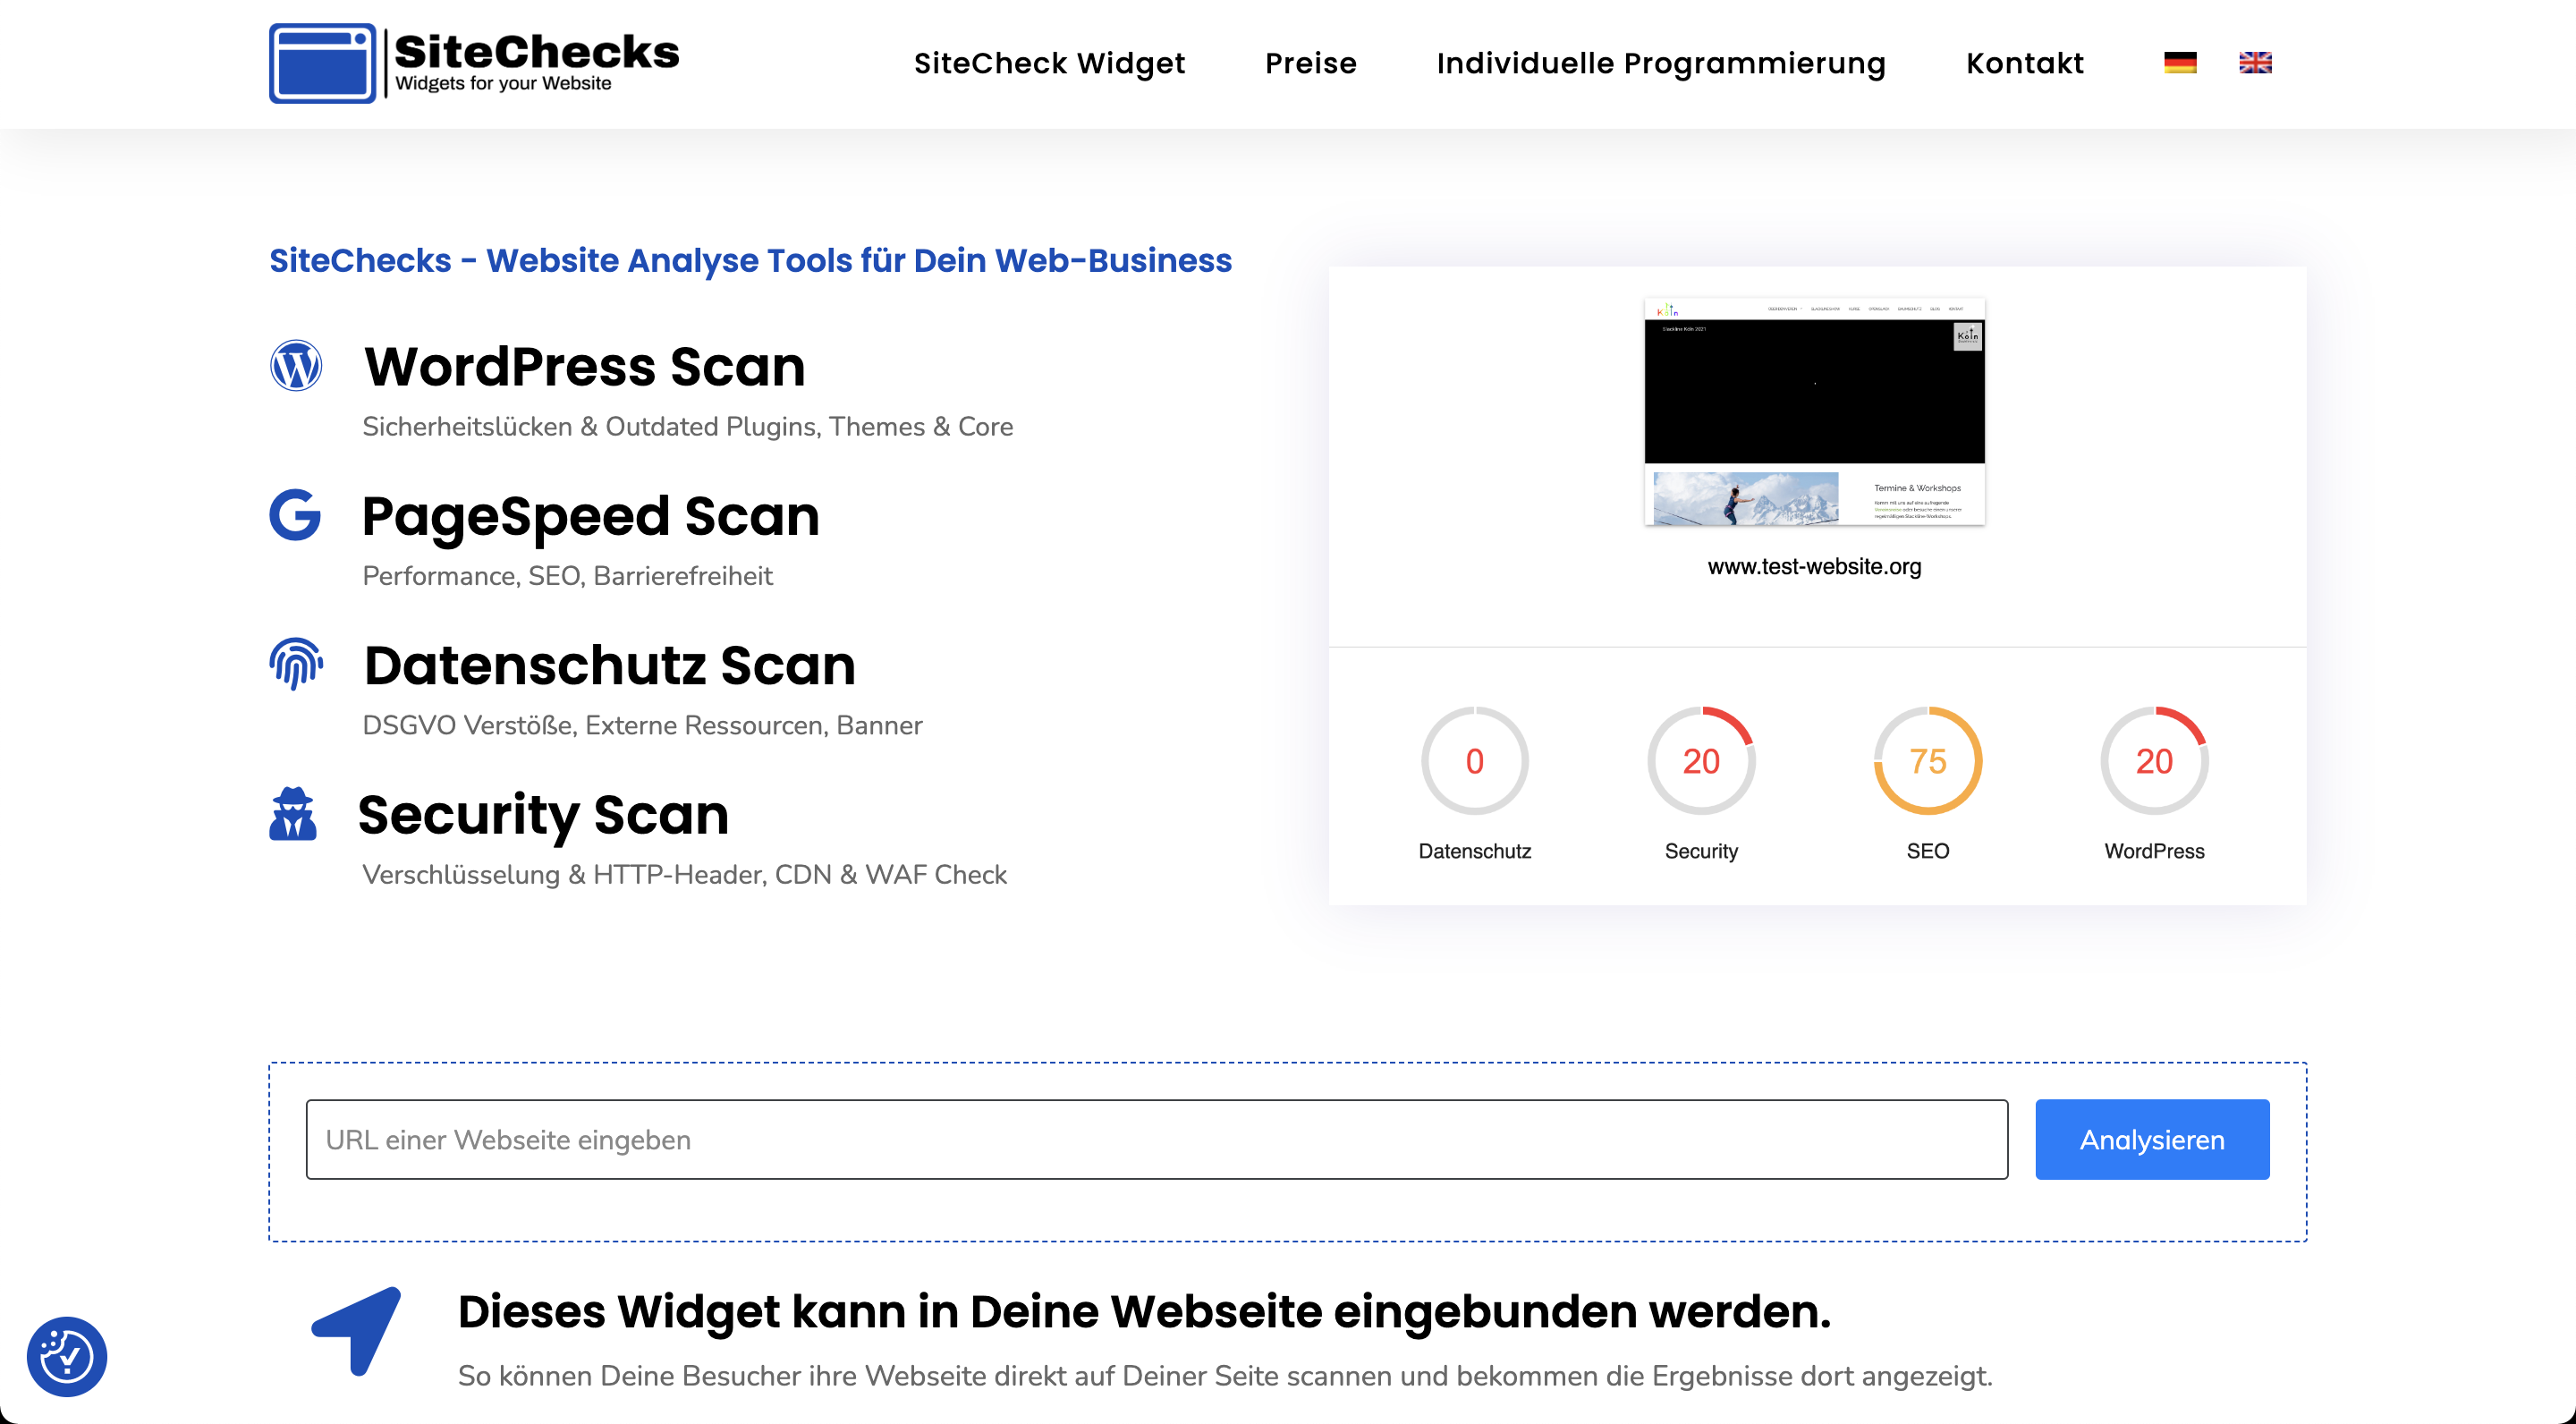The height and width of the screenshot is (1424, 2576).
Task: Click the 'SEO' gauge label
Action: pos(1928,851)
